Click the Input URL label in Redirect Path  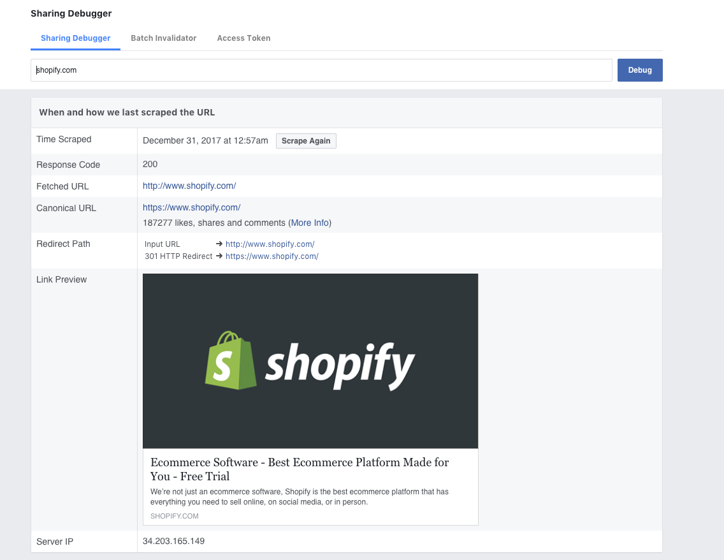pos(162,244)
